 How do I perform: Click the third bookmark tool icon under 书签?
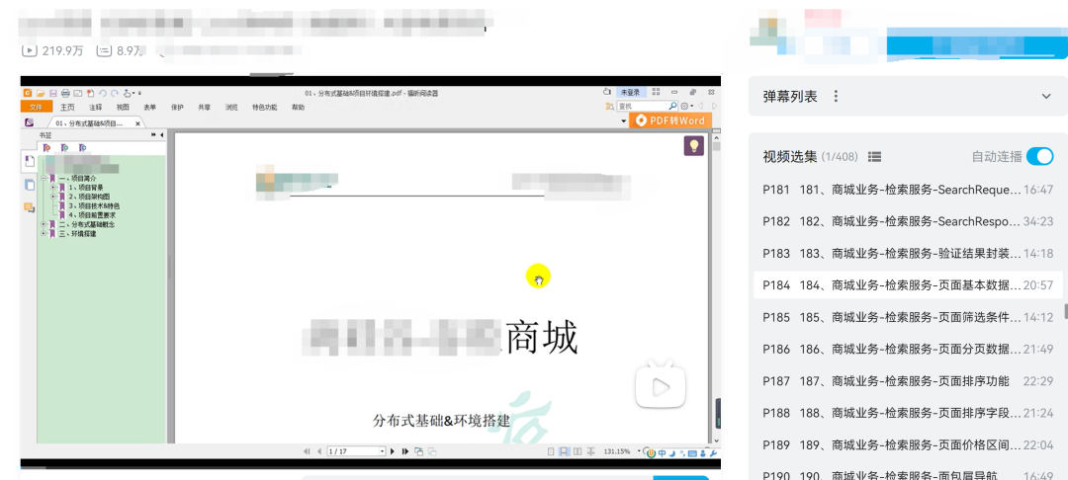tap(82, 147)
